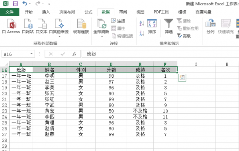Open the Name Box dropdown arrow
Viewport: 239px width, 151px height.
(31, 54)
